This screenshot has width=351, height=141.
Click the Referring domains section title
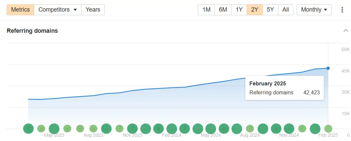32,30
